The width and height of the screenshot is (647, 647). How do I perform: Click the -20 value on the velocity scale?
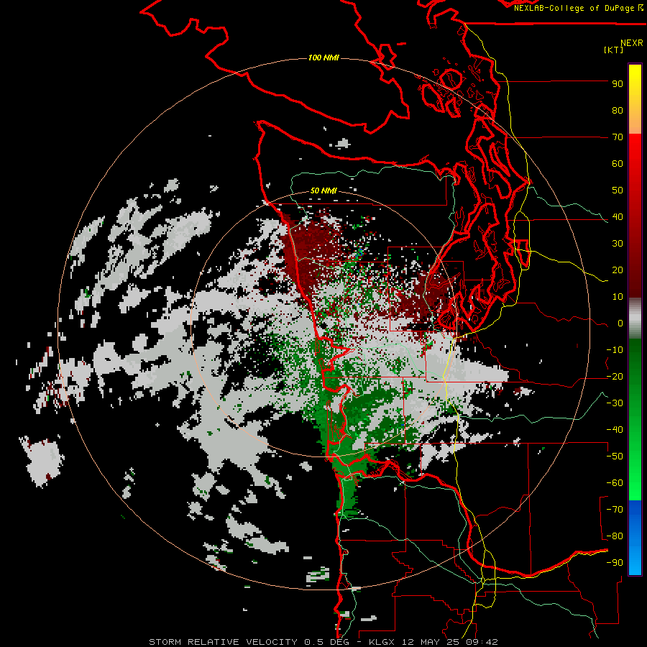coord(615,377)
